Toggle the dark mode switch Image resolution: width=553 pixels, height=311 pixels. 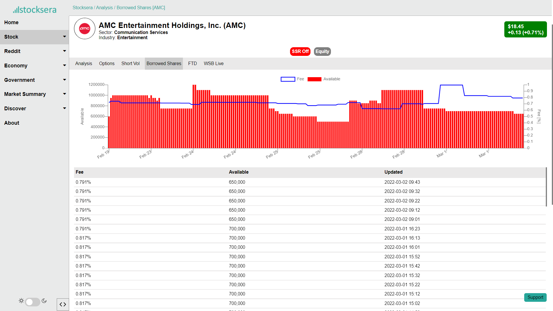click(x=32, y=302)
